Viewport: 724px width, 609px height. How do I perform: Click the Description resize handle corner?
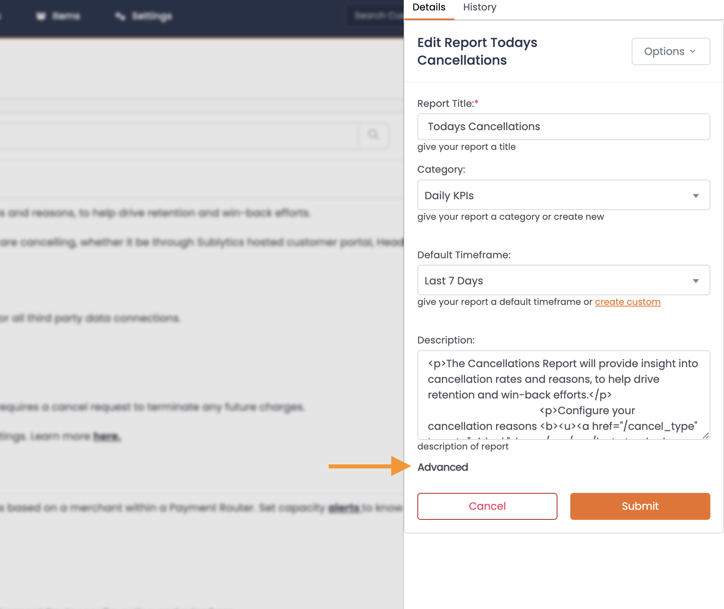click(706, 435)
